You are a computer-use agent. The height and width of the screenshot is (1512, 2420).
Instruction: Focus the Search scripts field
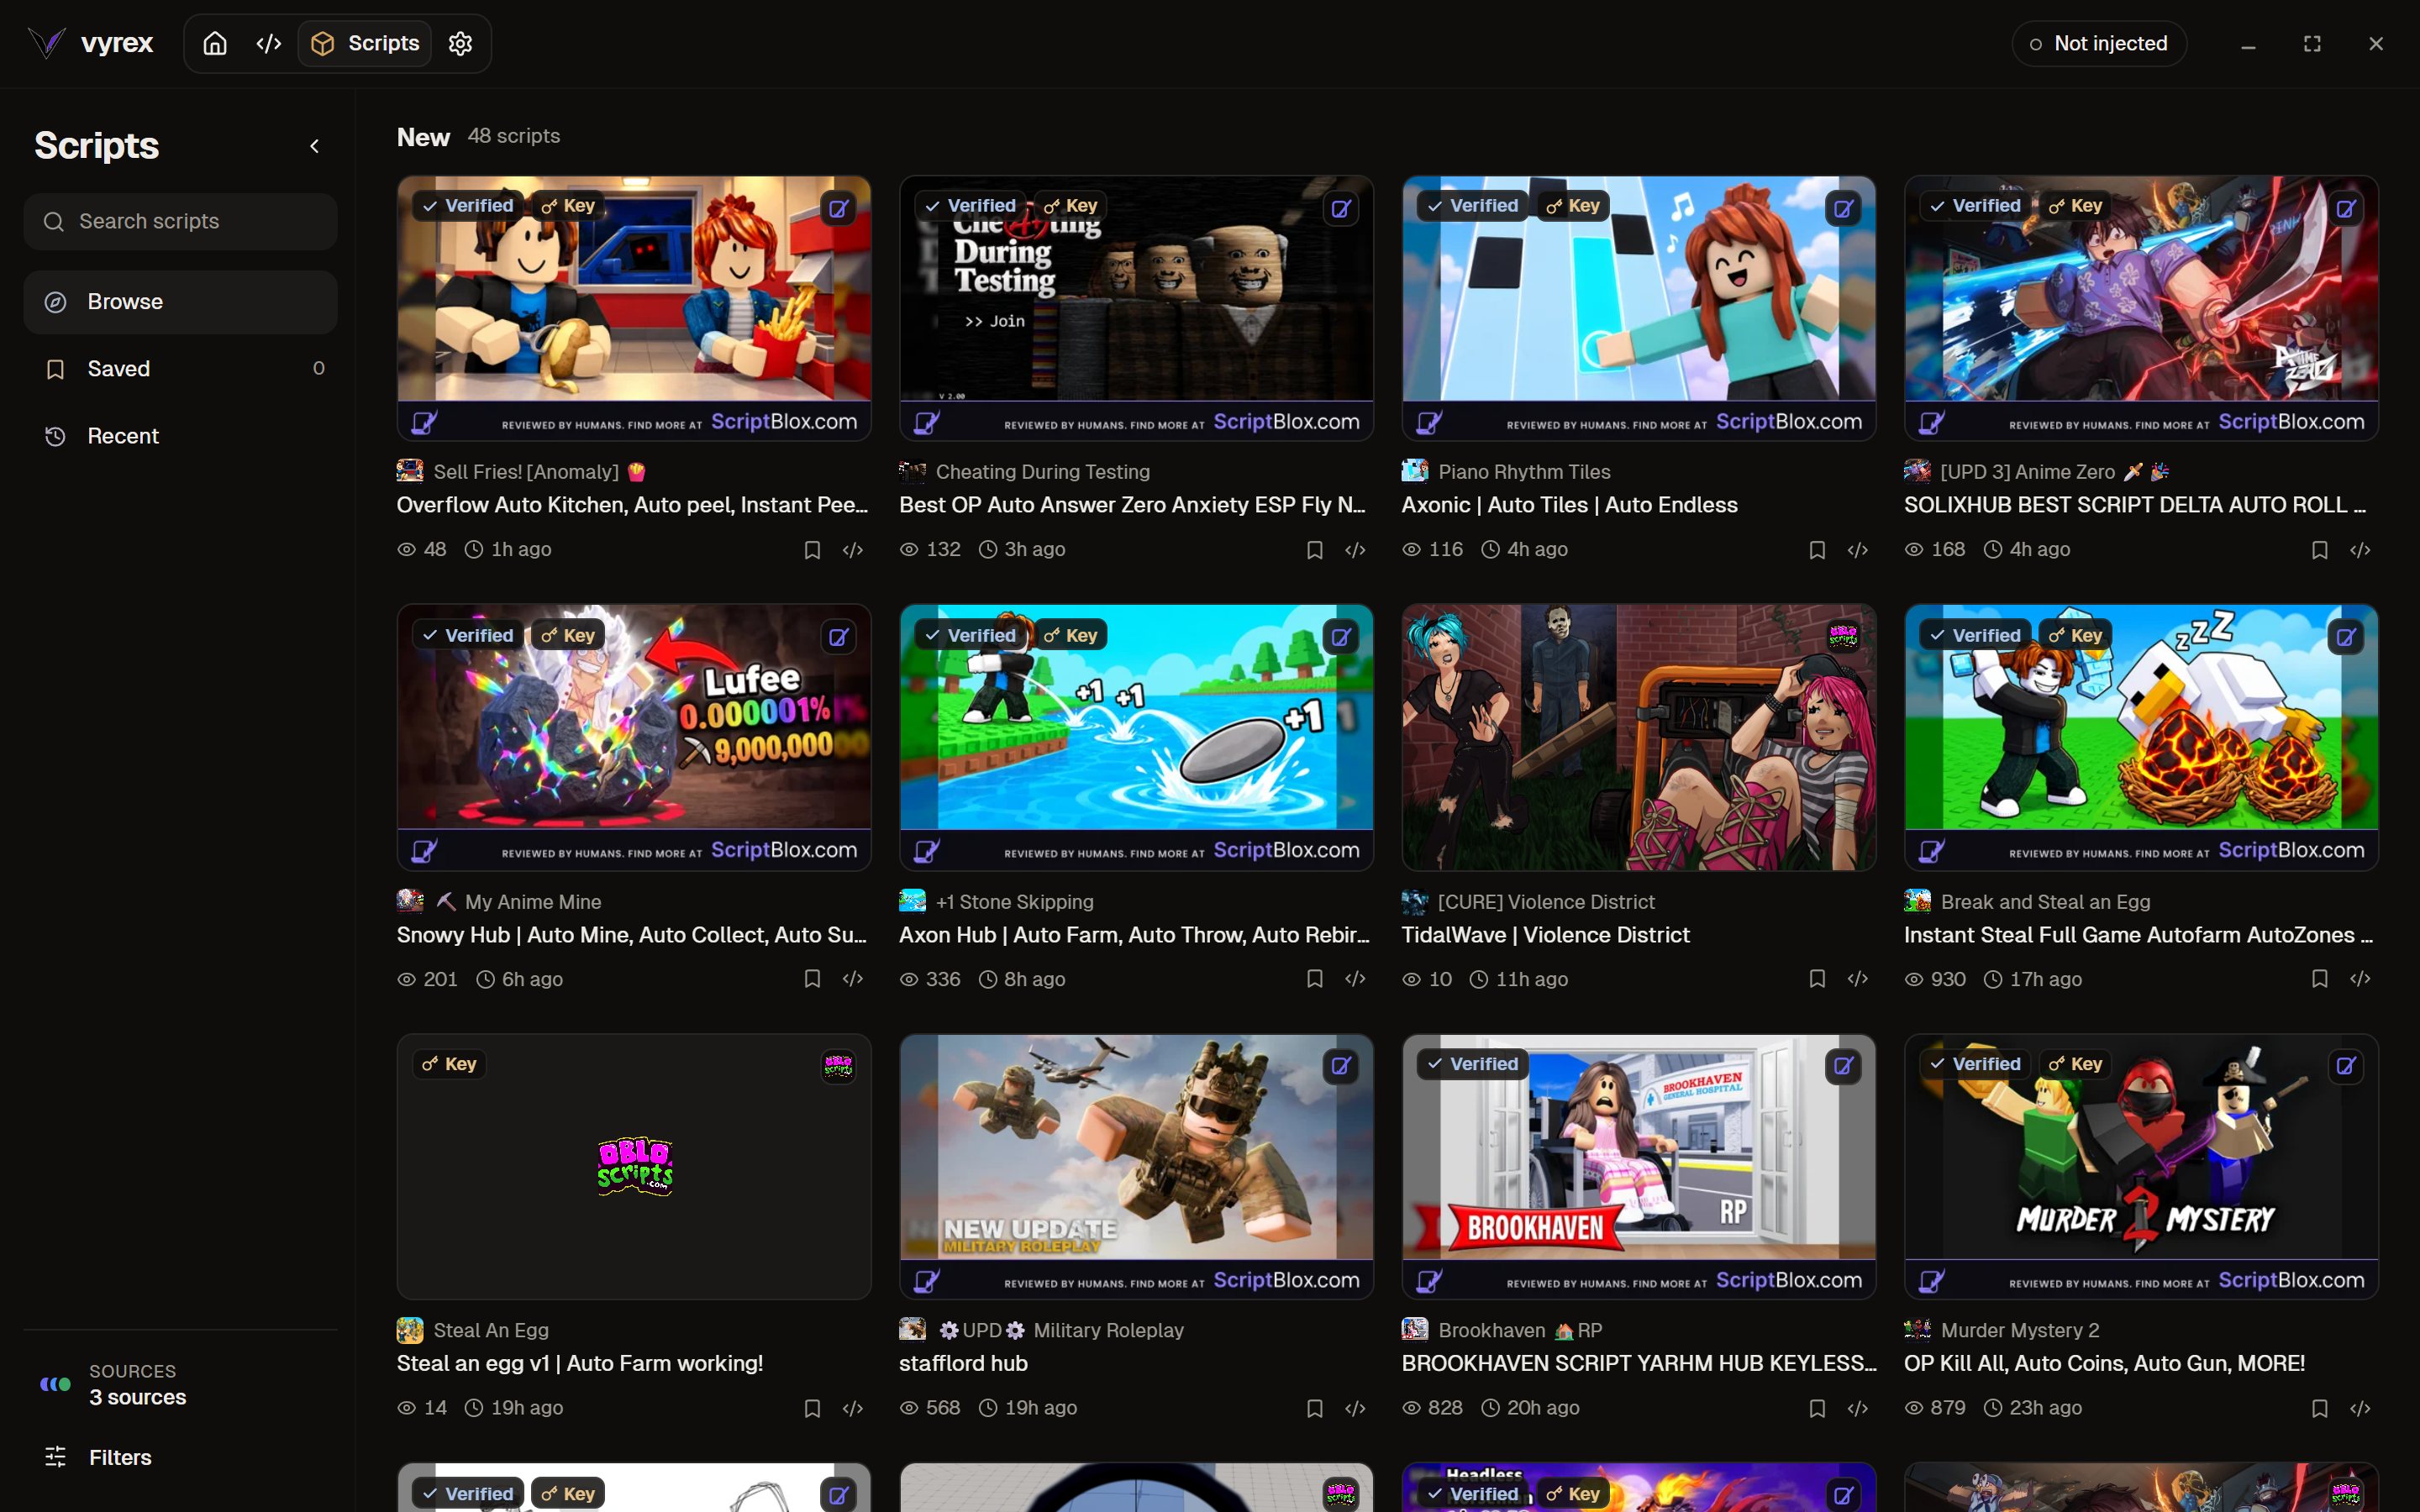tap(180, 221)
